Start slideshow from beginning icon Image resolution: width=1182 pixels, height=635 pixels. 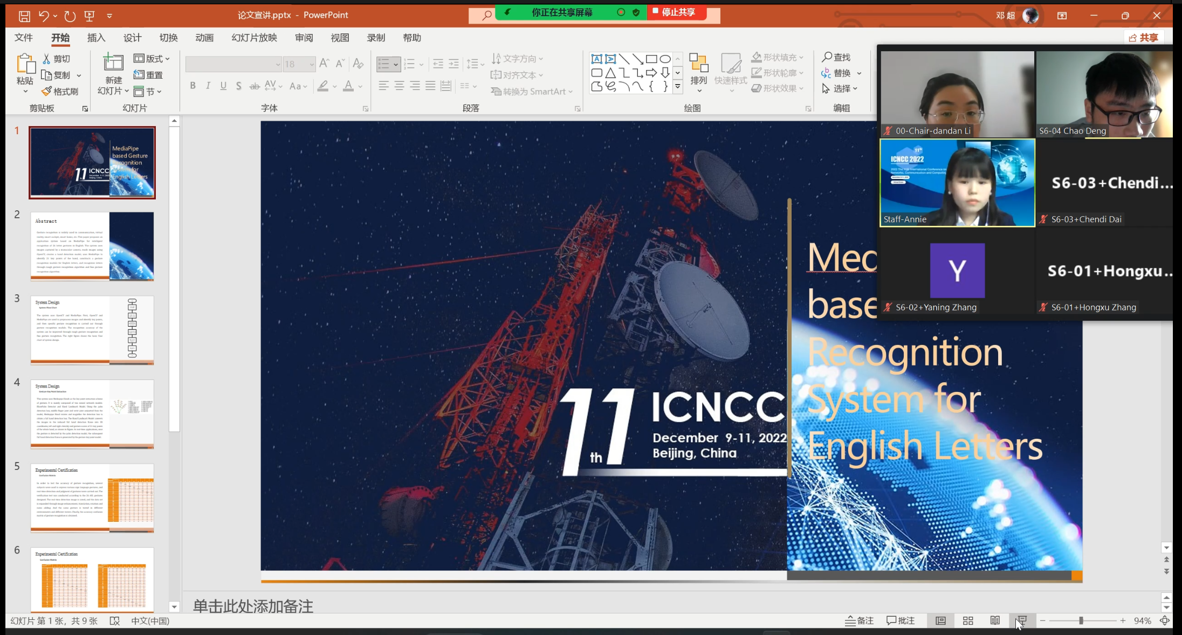[x=90, y=16]
